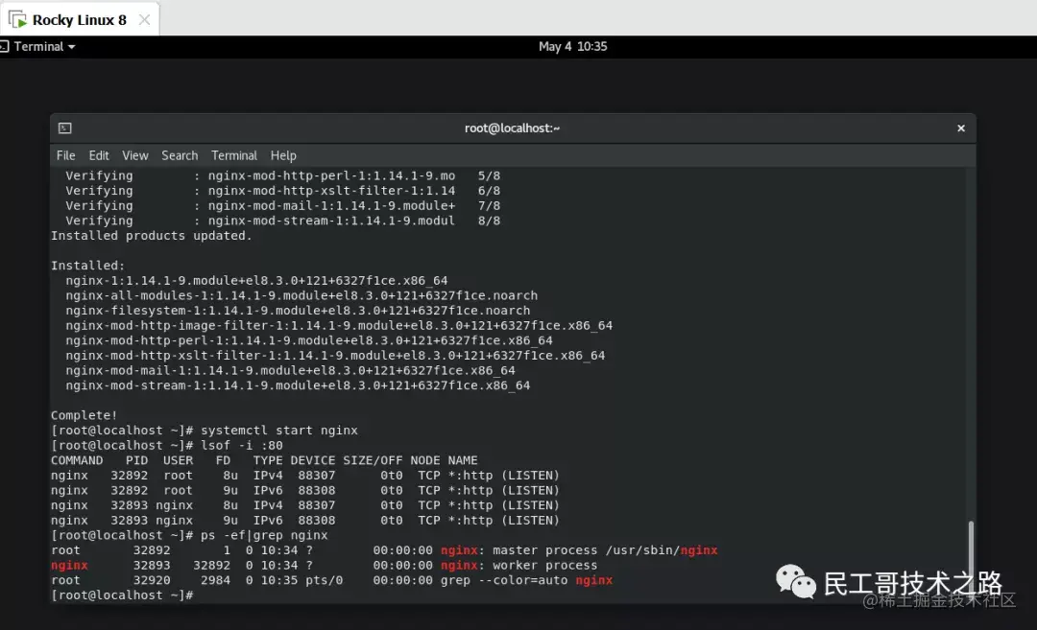Click the last empty shell prompt line
Viewport: 1037px width, 630px height.
coord(122,595)
